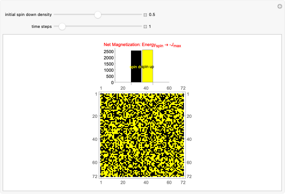Click the time steps slider thumb
Viewport: 285px width, 194px height.
pyautogui.click(x=62, y=27)
